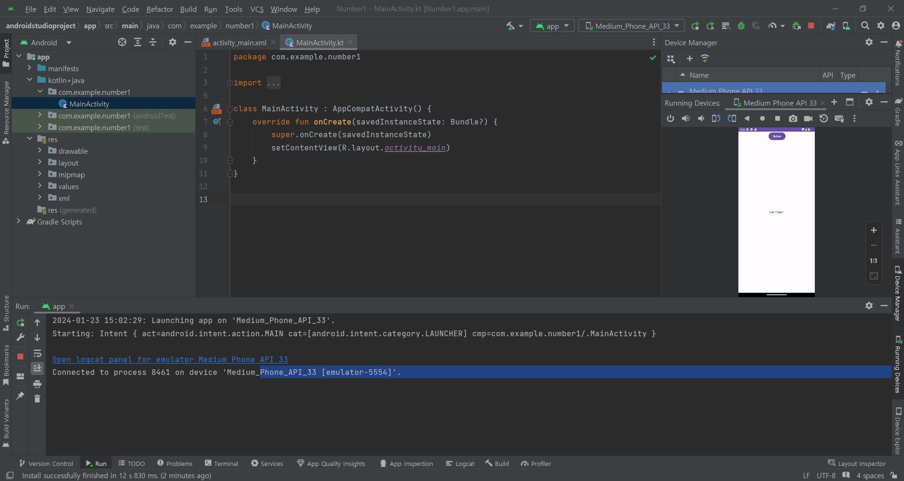The height and width of the screenshot is (481, 904).
Task: Click the Debug app bug icon
Action: point(741,26)
